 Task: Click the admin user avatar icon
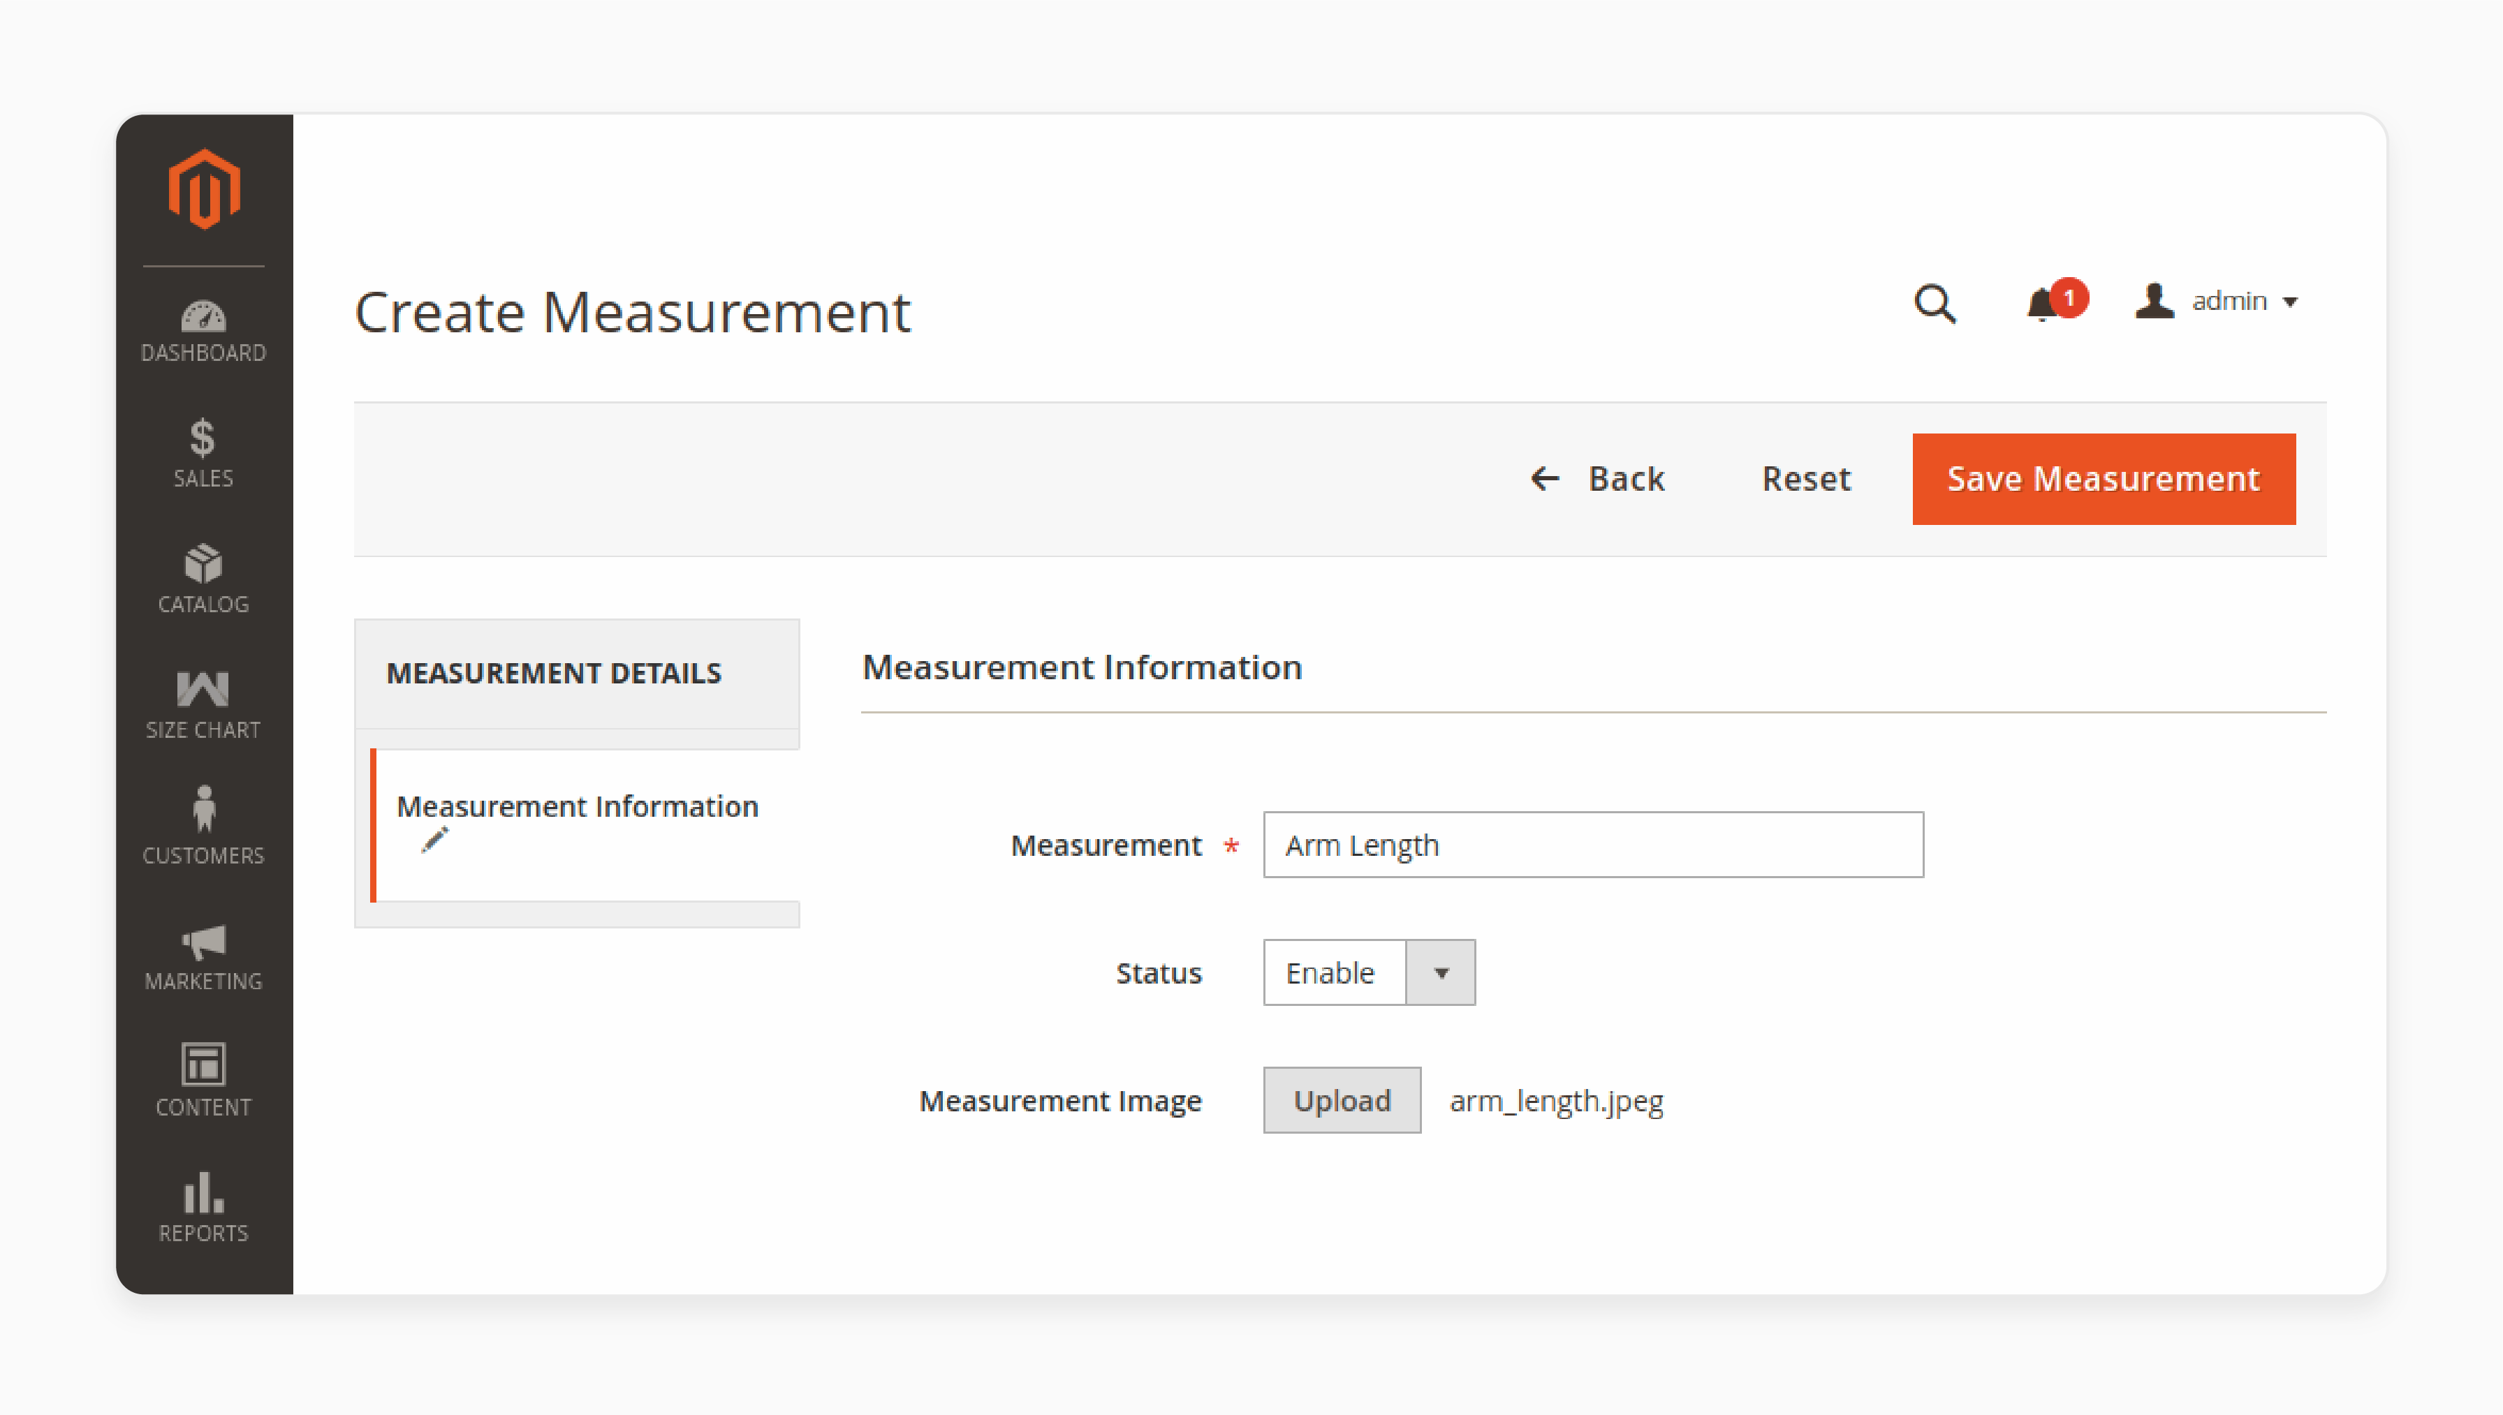2154,302
